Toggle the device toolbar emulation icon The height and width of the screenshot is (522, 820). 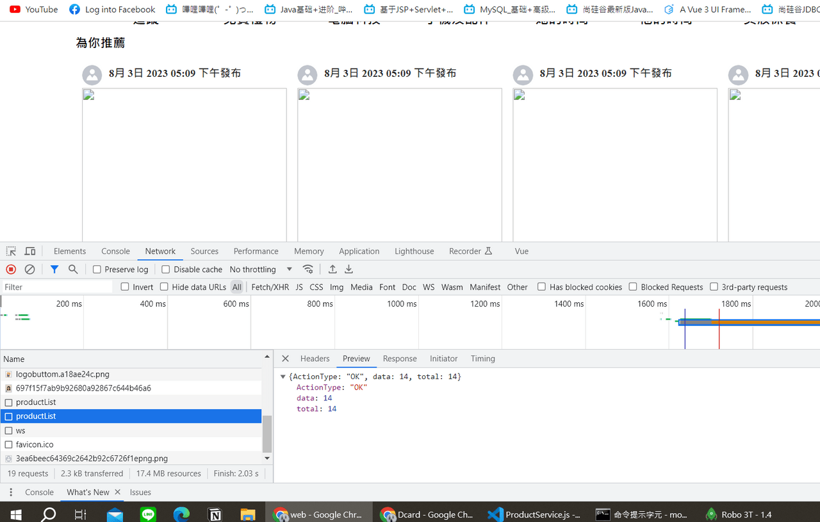pos(29,250)
